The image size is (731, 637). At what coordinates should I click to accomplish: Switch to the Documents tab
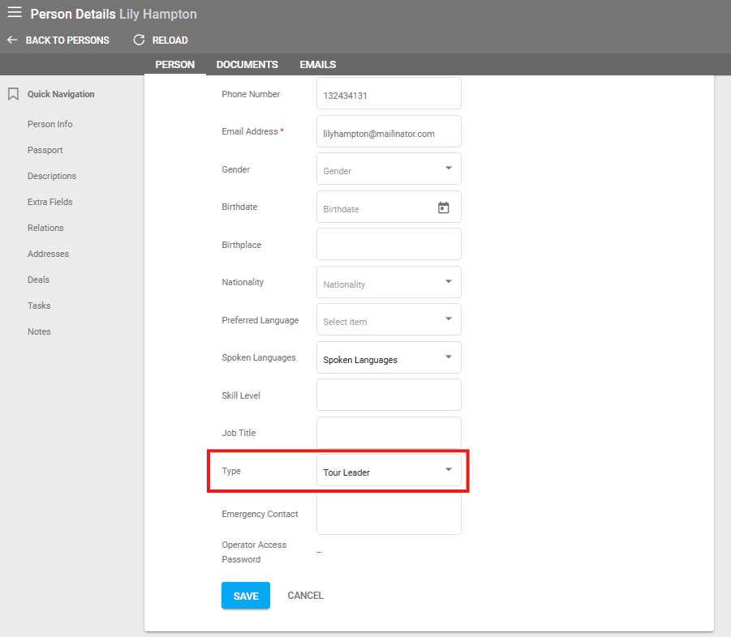[x=247, y=65]
